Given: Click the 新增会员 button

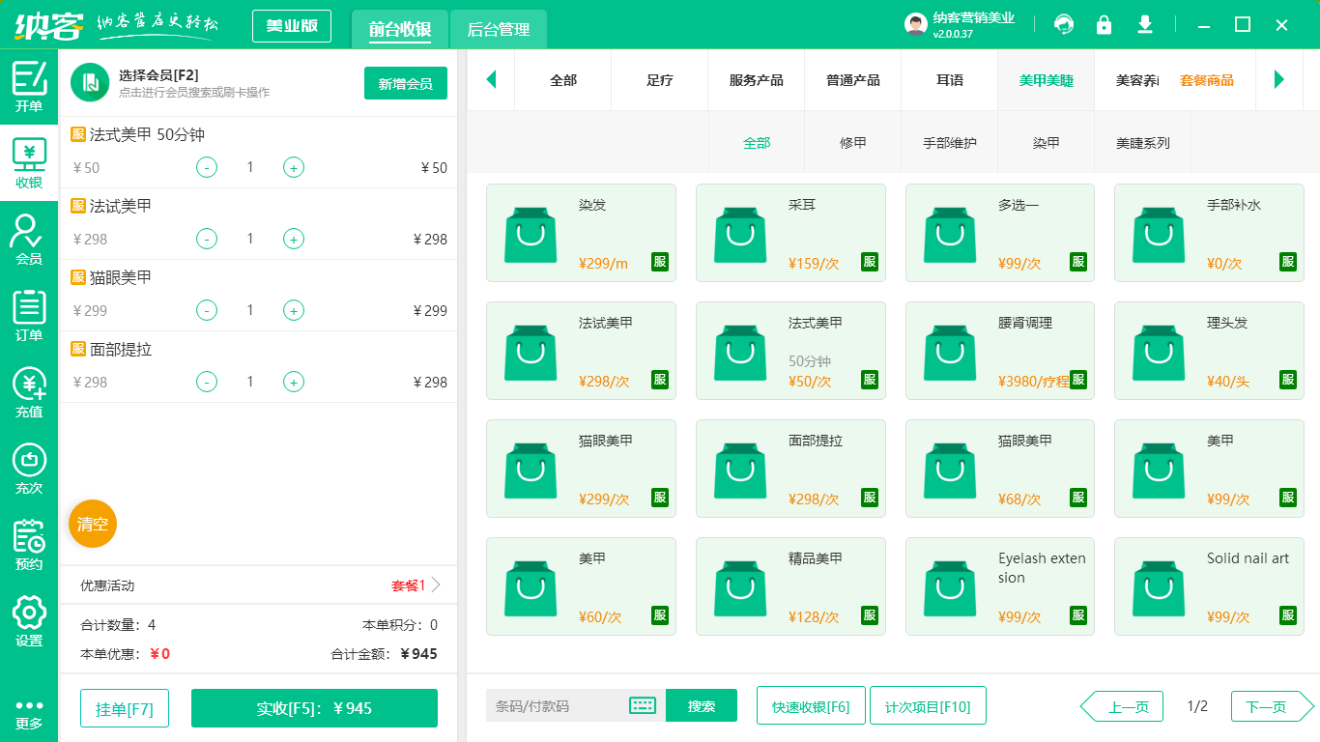Looking at the screenshot, I should click(406, 83).
